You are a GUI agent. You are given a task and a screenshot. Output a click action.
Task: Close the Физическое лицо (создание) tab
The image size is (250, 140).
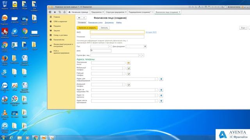point(180,12)
